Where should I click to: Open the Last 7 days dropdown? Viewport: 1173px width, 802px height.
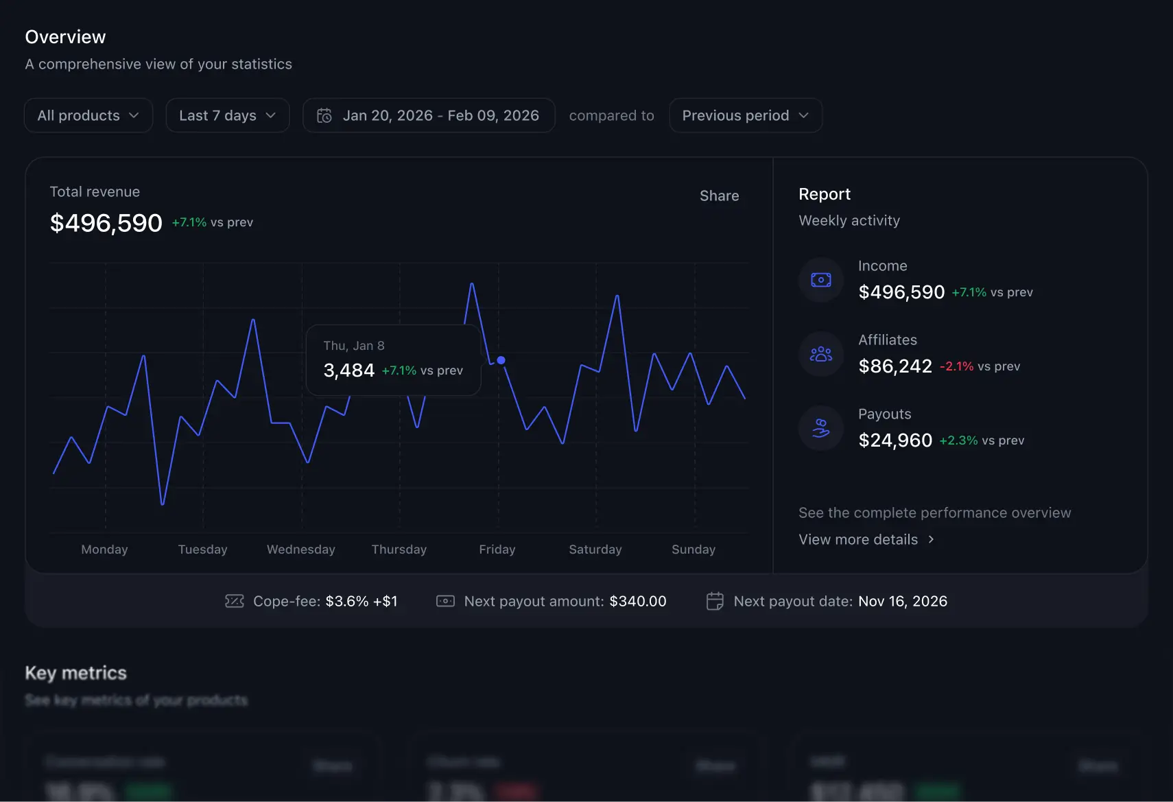pyautogui.click(x=228, y=115)
